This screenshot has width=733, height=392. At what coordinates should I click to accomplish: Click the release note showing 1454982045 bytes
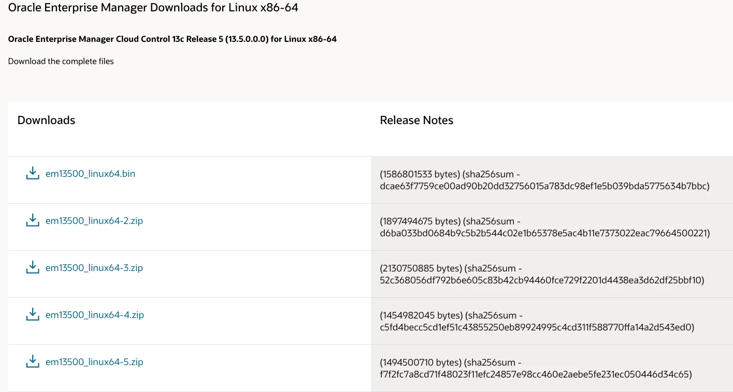pos(451,315)
